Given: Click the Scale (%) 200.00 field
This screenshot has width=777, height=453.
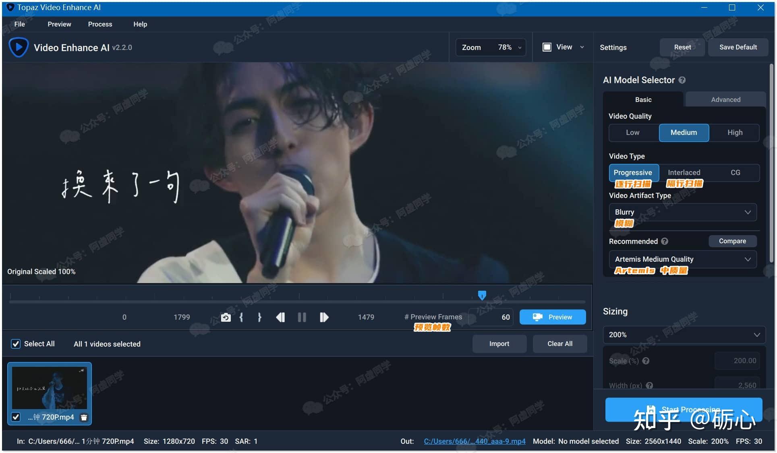Looking at the screenshot, I should coord(737,361).
